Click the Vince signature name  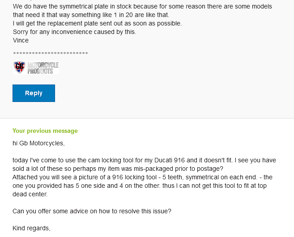tap(21, 40)
